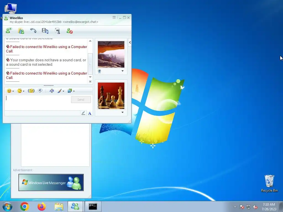Image resolution: width=283 pixels, height=212 pixels.
Task: Open Action Center flag icon
Action: (x=242, y=207)
